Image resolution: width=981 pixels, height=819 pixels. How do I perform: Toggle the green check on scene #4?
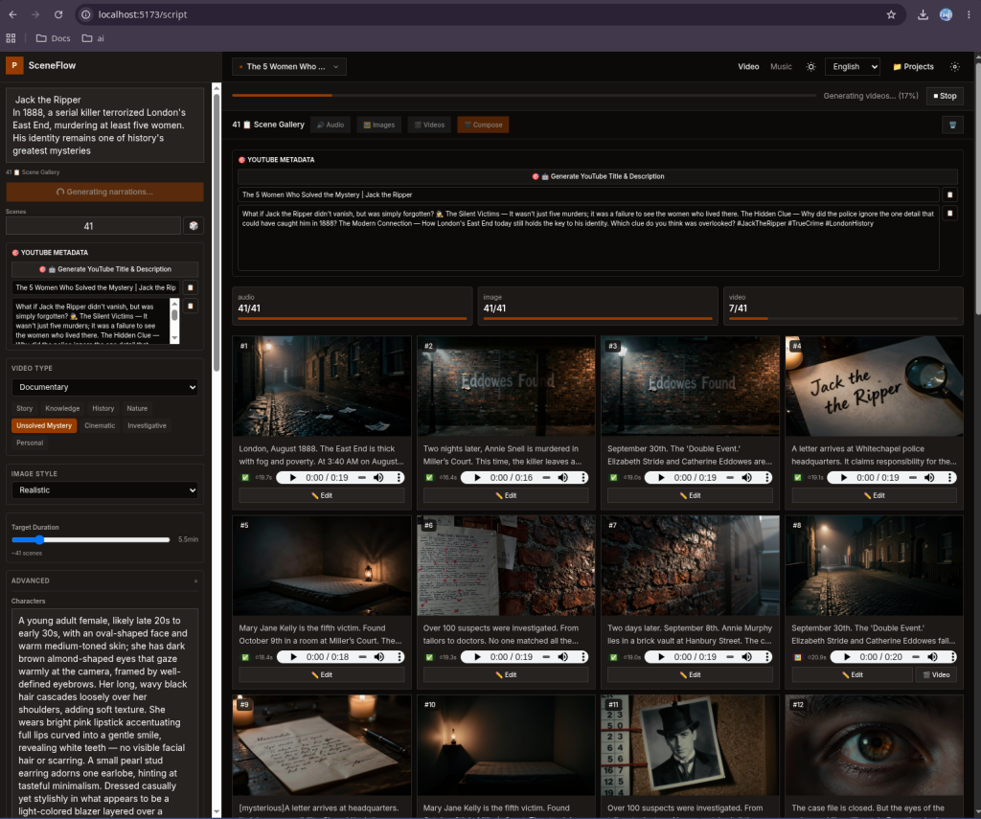[x=798, y=477]
